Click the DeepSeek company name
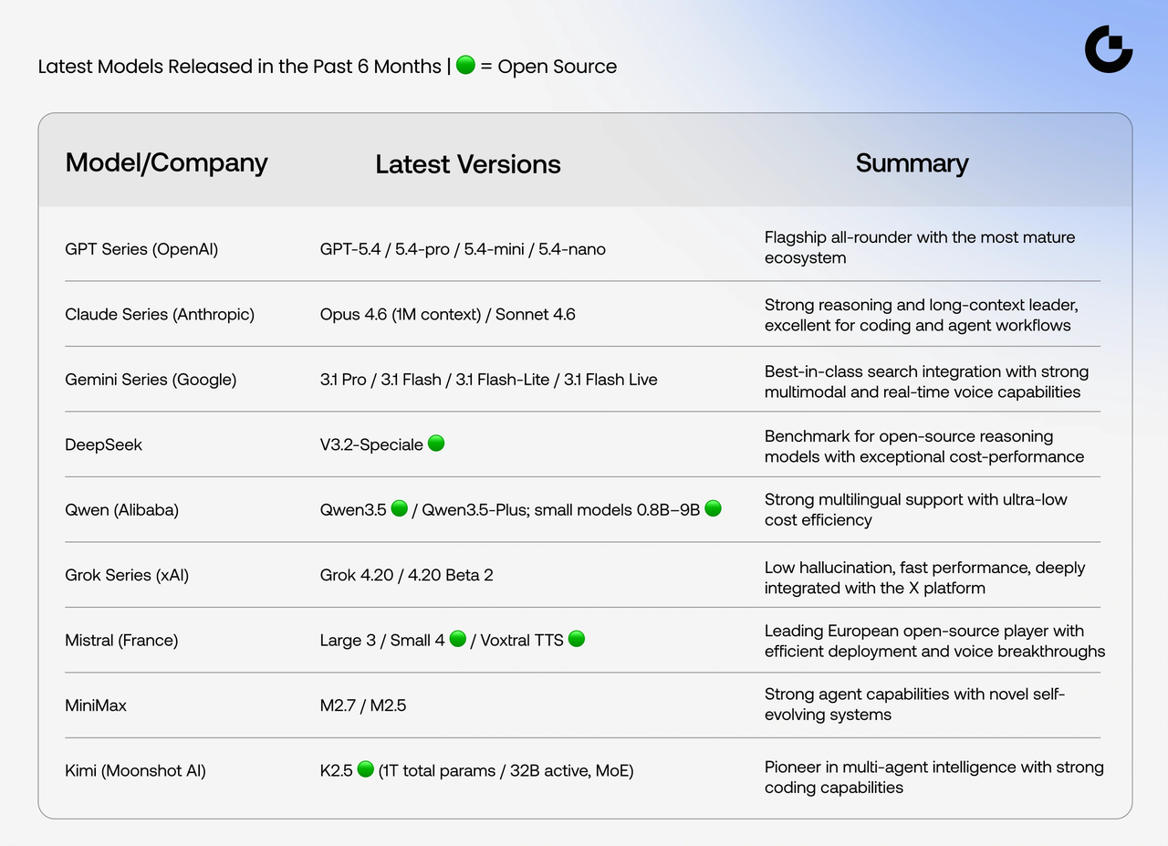The height and width of the screenshot is (846, 1168). point(103,445)
